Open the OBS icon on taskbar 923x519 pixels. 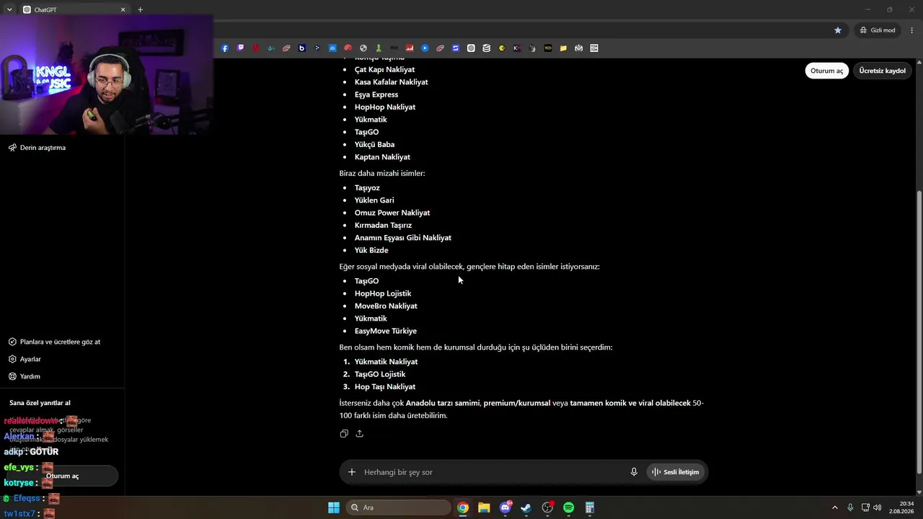[x=547, y=507]
